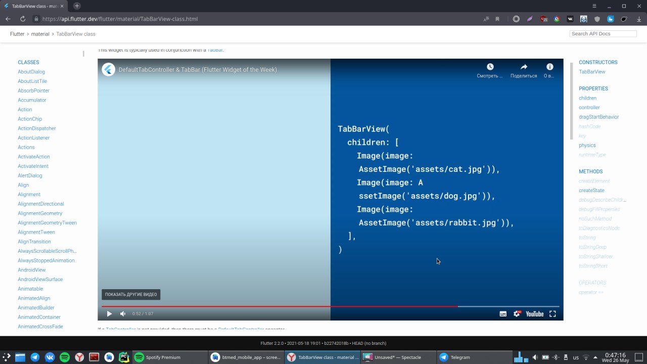The height and width of the screenshot is (364, 647).
Task: Reload the Flutter API page
Action: tap(23, 19)
